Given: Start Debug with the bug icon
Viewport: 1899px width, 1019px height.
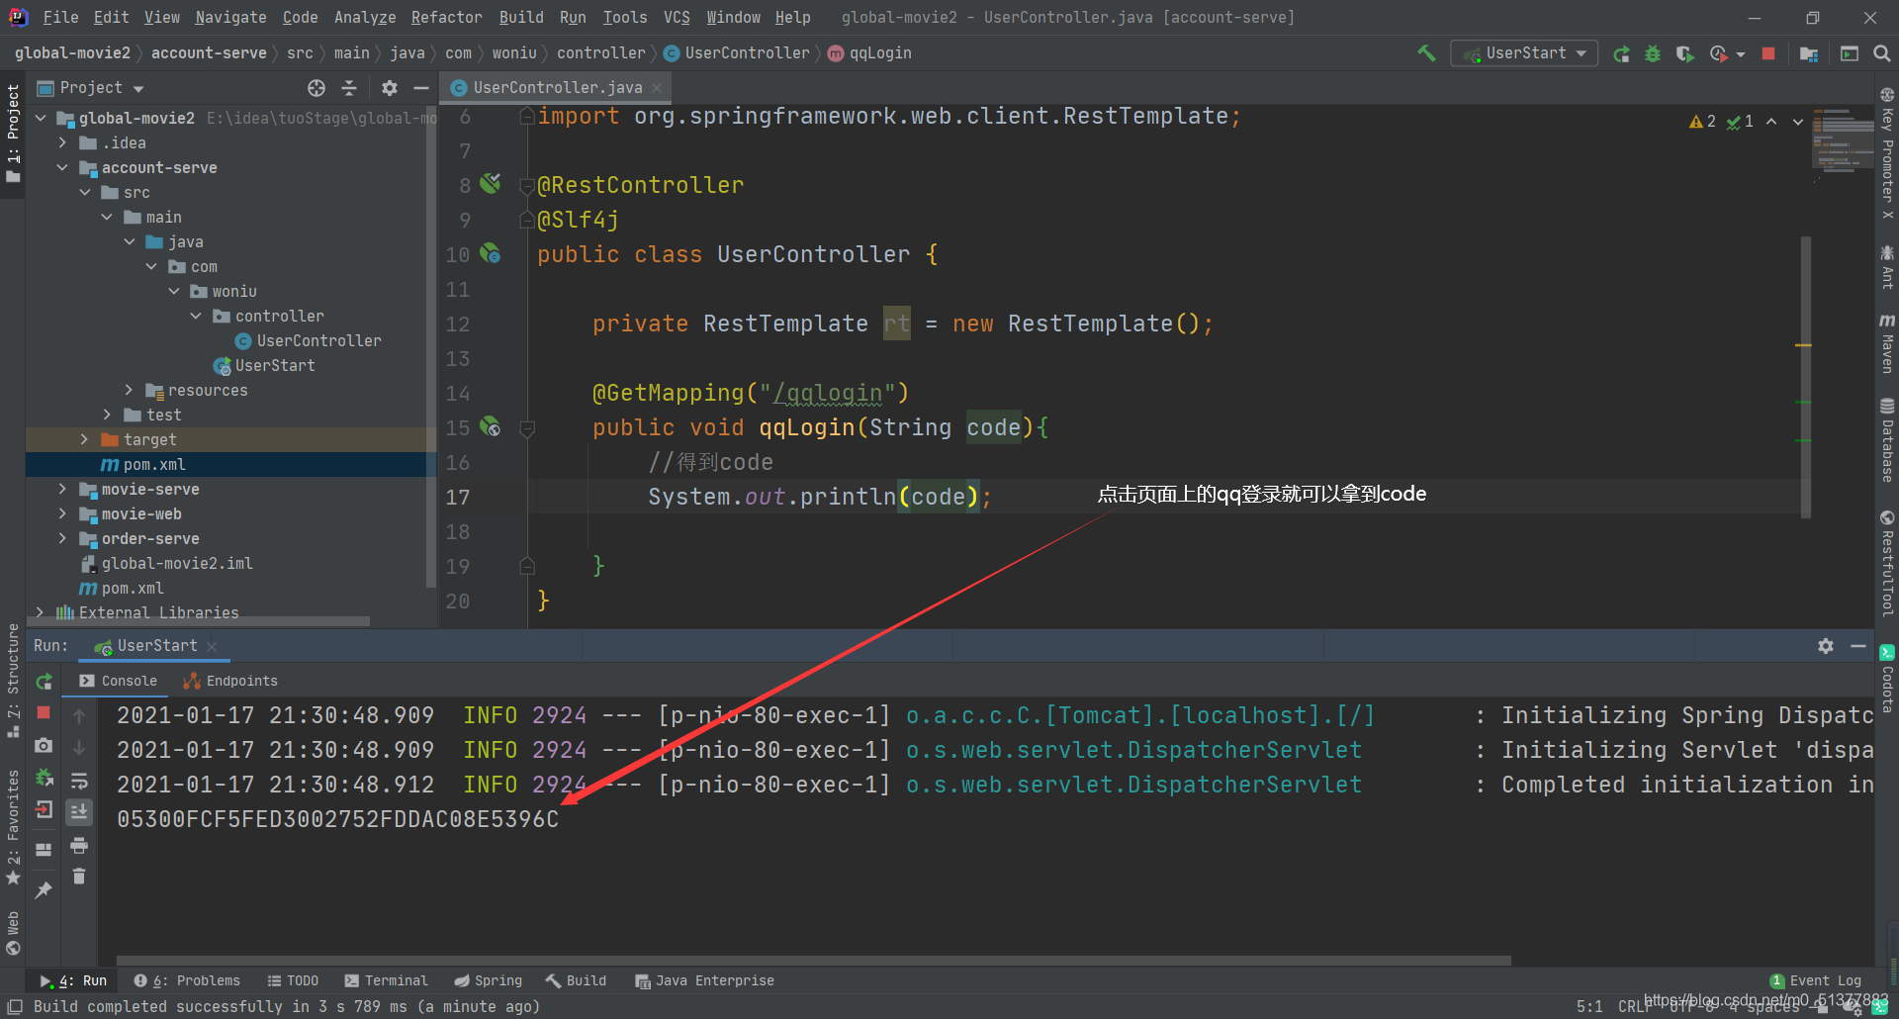Looking at the screenshot, I should pos(1653,53).
